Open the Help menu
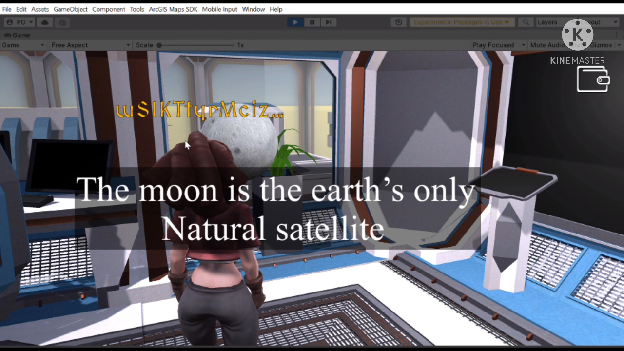Image resolution: width=624 pixels, height=351 pixels. (276, 9)
